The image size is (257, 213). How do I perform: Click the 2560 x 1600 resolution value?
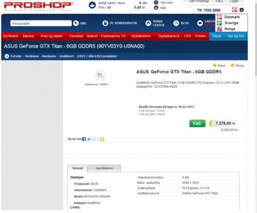190,183
